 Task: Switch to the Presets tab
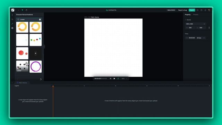click(196, 15)
